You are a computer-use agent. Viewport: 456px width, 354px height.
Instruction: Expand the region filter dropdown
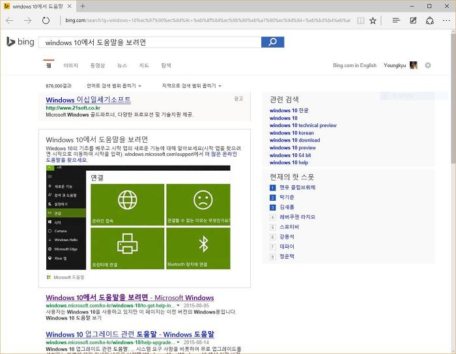pyautogui.click(x=192, y=85)
